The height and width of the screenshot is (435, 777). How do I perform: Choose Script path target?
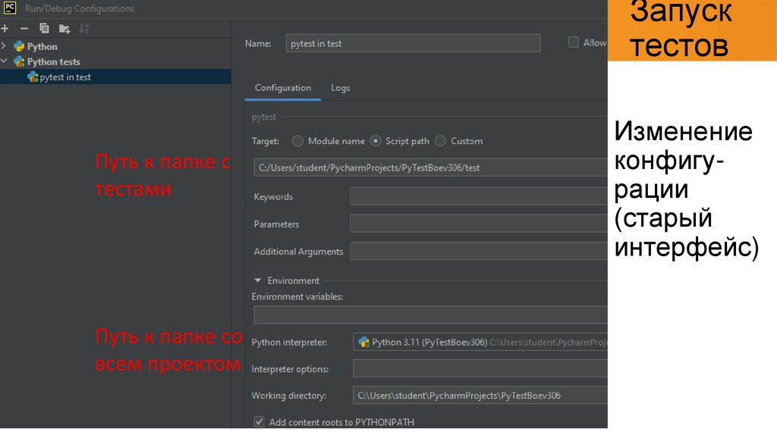376,141
